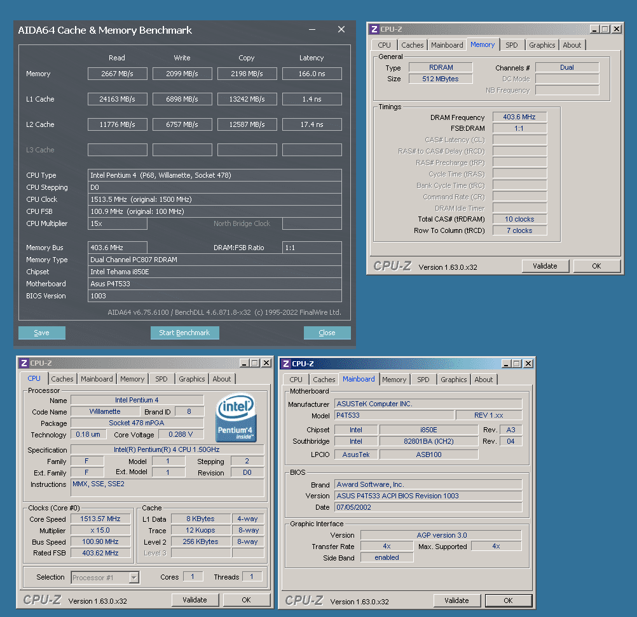Click the Motherboard 'Asus P4T533' field in AIDA64
The image size is (637, 617).
tap(214, 284)
